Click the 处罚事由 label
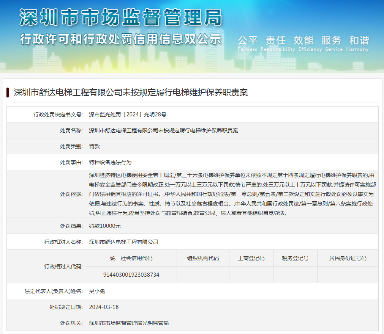This screenshot has height=334, width=384. [x=71, y=162]
